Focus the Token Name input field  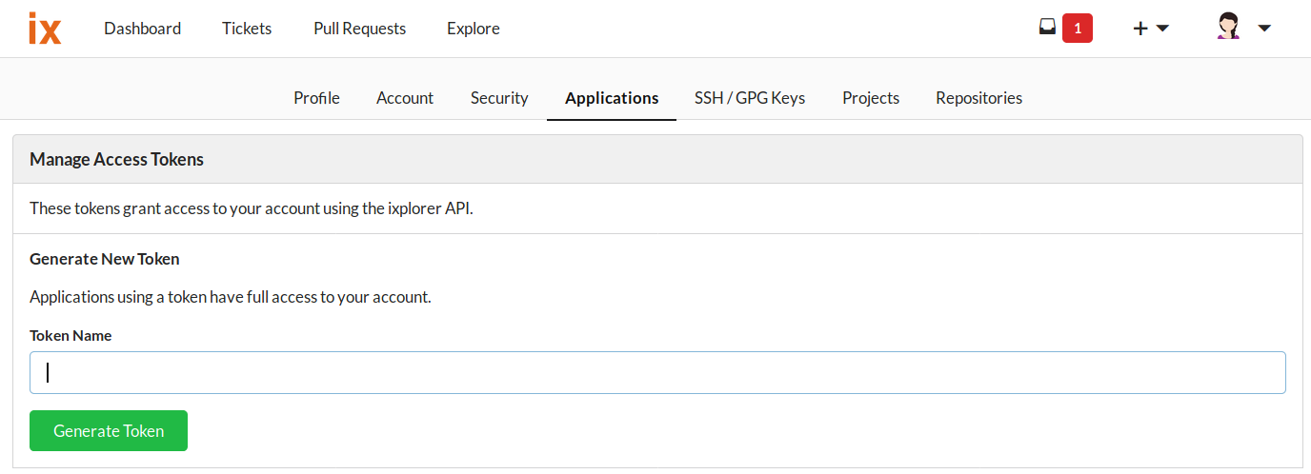tap(657, 373)
